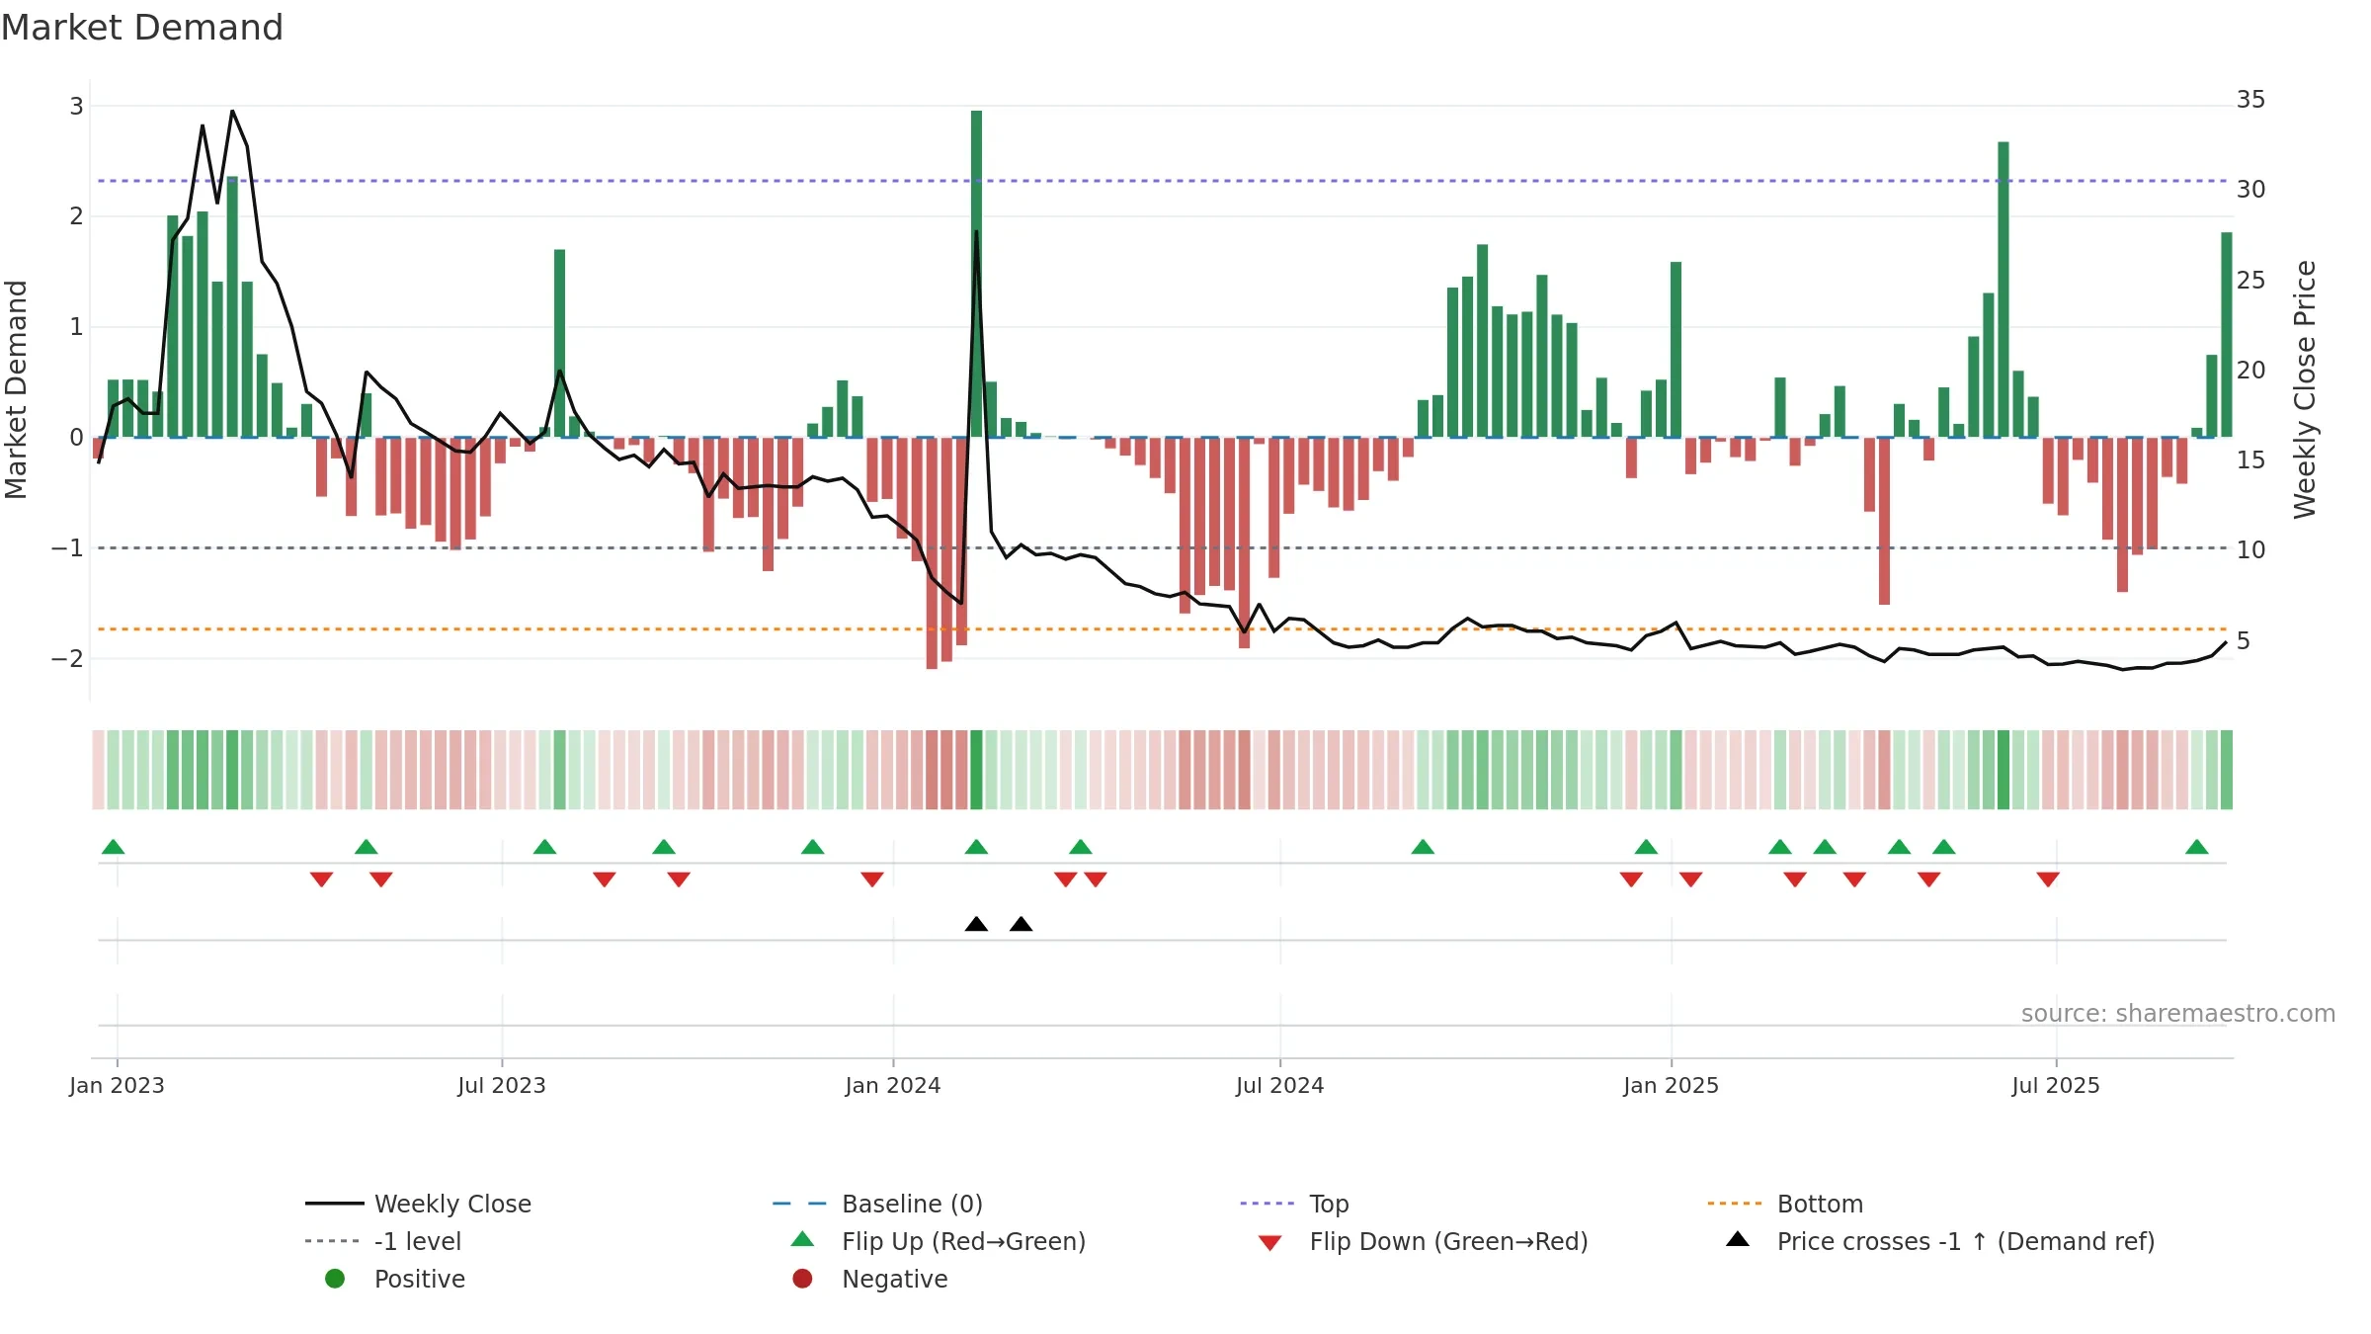Click the 3 tick on the left axis

click(x=76, y=106)
